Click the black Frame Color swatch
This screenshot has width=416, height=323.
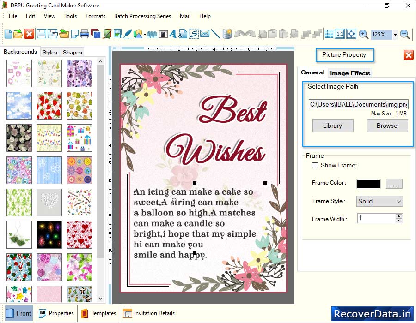pyautogui.click(x=368, y=184)
